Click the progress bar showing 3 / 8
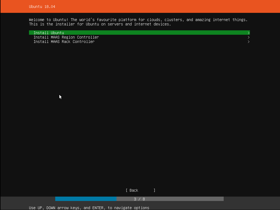The image size is (280, 210). coord(139,199)
